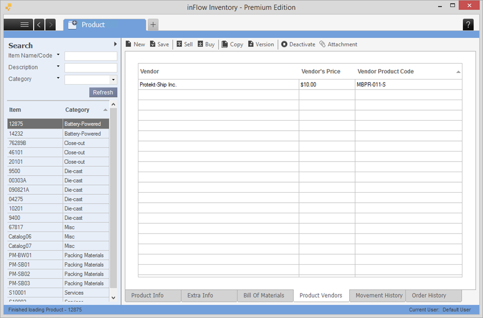The height and width of the screenshot is (318, 483).
Task: Select item Catalog06 in the list
Action: [x=58, y=236]
